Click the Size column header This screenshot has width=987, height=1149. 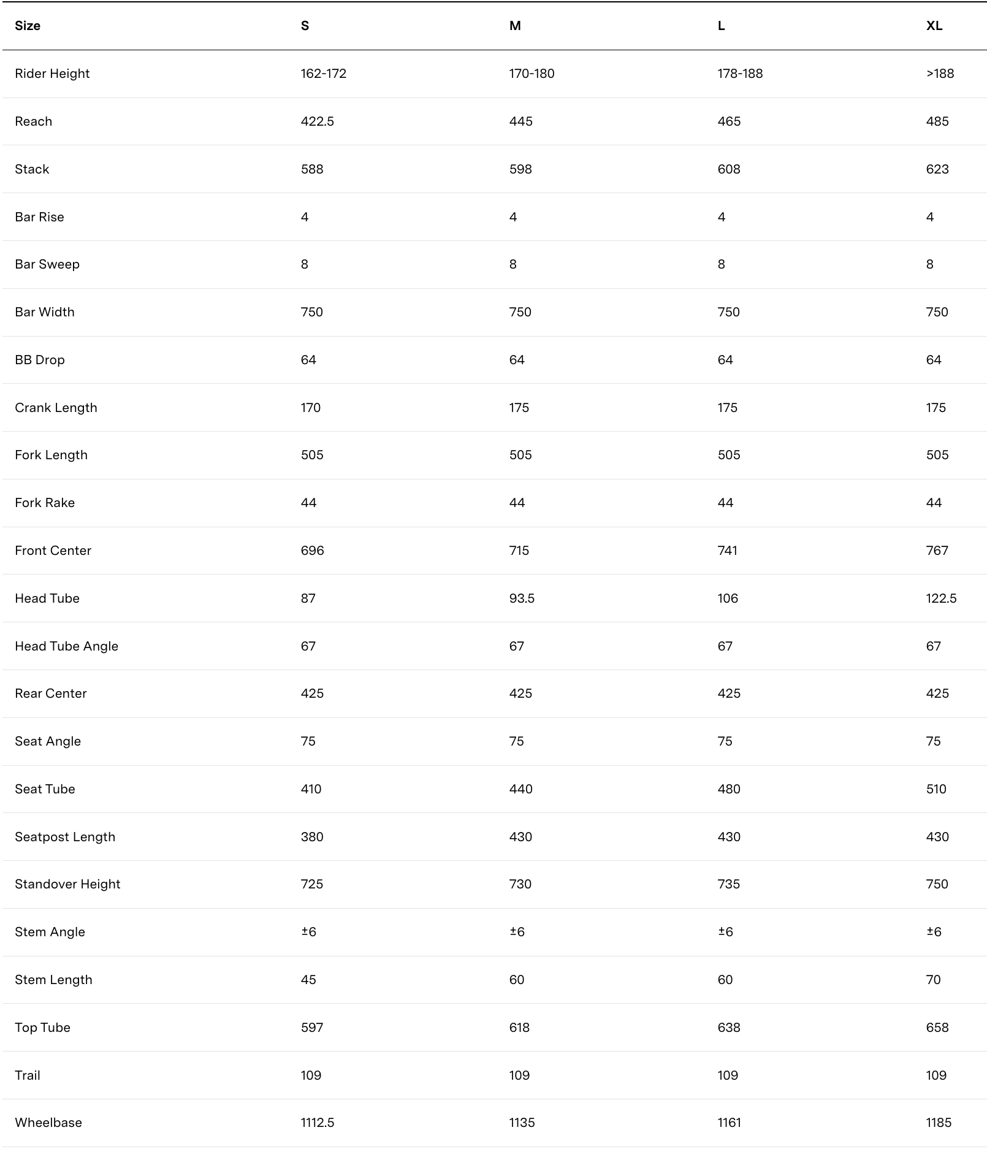click(x=28, y=26)
